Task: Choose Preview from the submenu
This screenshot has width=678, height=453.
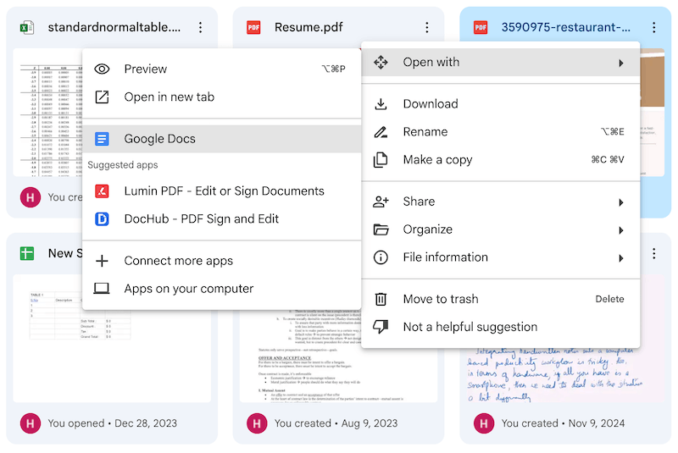Action: (x=221, y=69)
